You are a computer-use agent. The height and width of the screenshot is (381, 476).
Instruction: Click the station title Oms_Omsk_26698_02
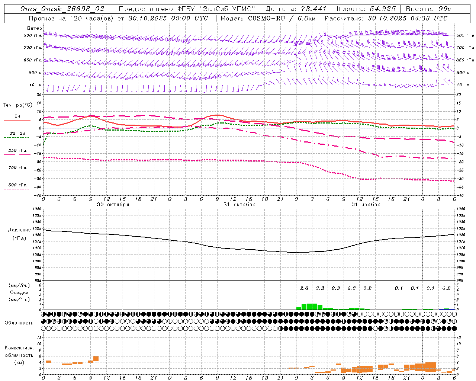tap(62, 9)
